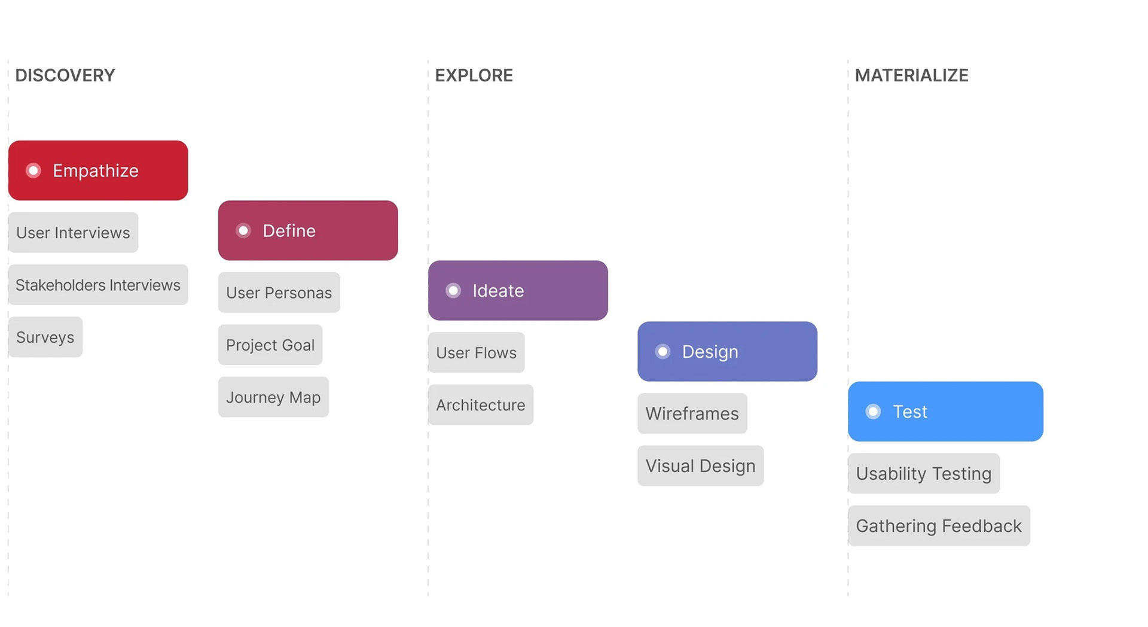This screenshot has height=627, width=1148.
Task: Select the User Flows chip
Action: pos(477,352)
